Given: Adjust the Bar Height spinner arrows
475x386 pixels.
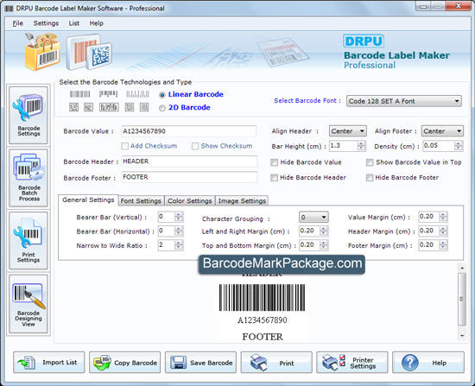Looking at the screenshot, I should coord(361,146).
